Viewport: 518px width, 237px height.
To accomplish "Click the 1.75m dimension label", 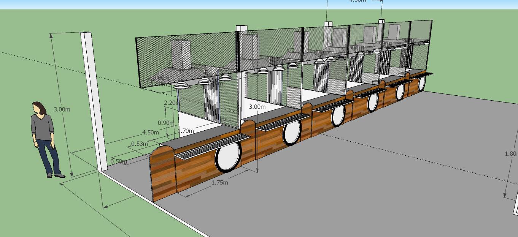I will [219, 182].
